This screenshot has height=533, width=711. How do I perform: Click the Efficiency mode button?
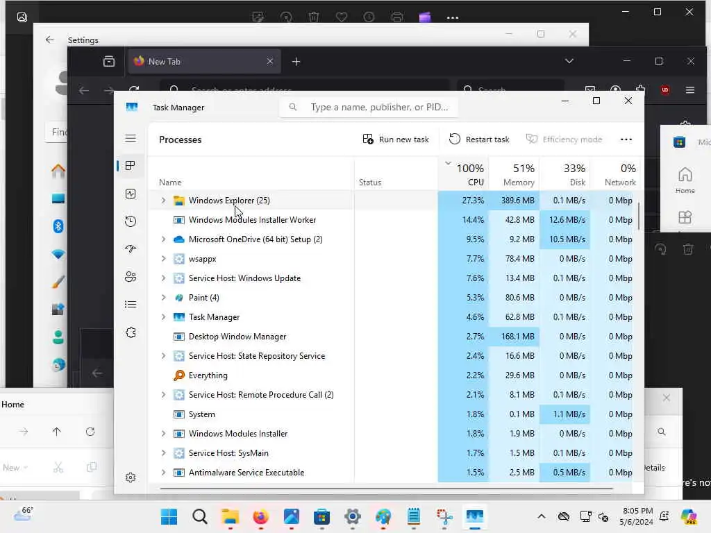[564, 139]
